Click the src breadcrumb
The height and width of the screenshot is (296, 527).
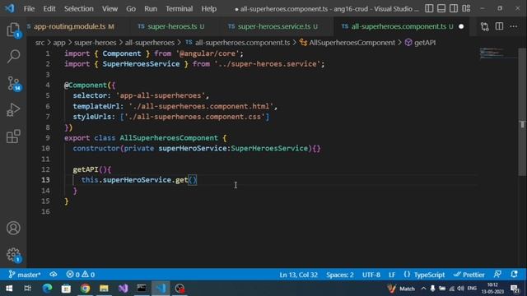click(x=40, y=43)
